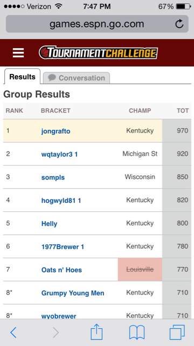The height and width of the screenshot is (346, 194).
Task: Tap the reload page icon
Action: coord(179,24)
